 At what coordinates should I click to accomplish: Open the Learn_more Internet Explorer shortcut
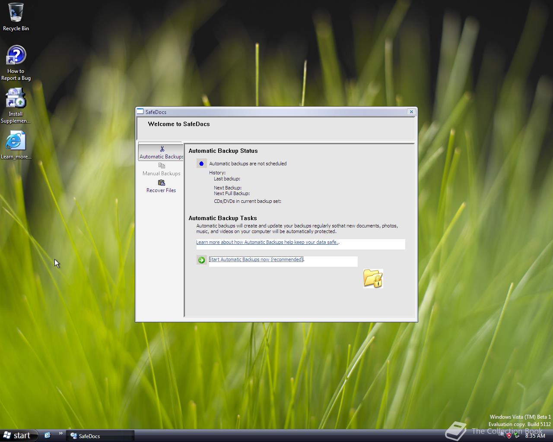16,145
